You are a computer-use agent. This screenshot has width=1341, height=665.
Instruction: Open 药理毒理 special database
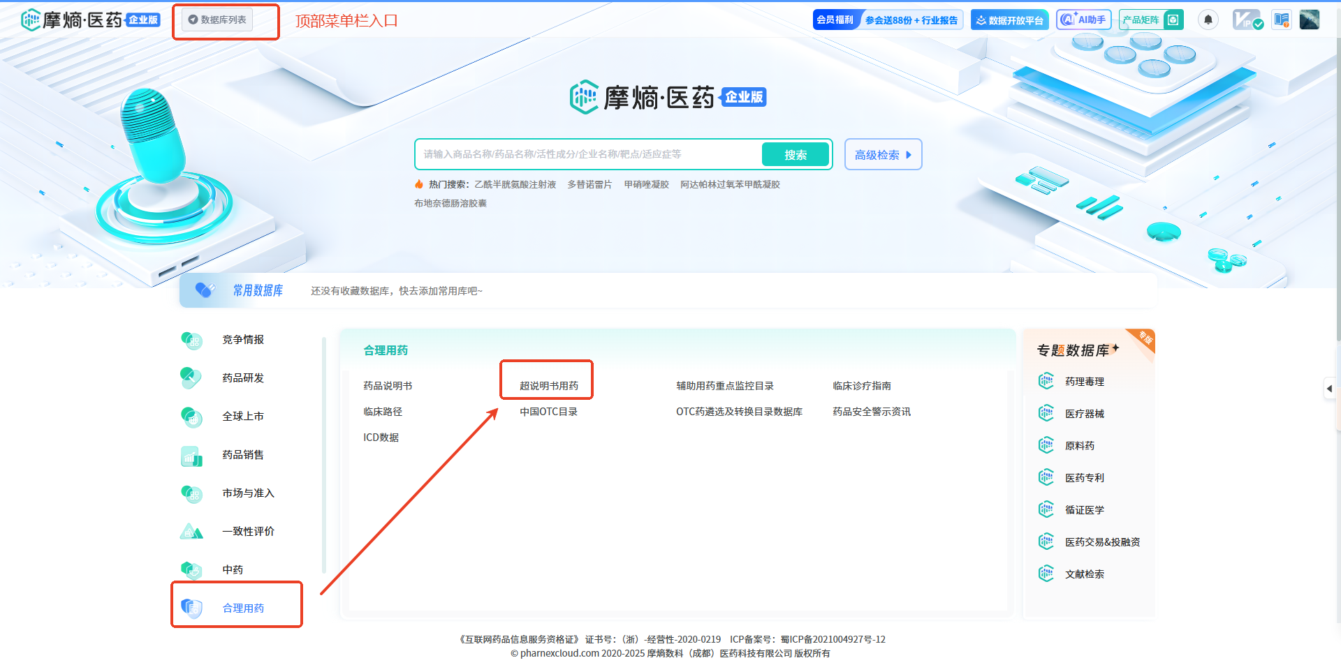[1085, 382]
